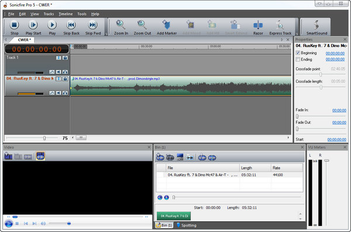Expand height of the RusKey track
This screenshot has width=351, height=232.
(x=58, y=79)
